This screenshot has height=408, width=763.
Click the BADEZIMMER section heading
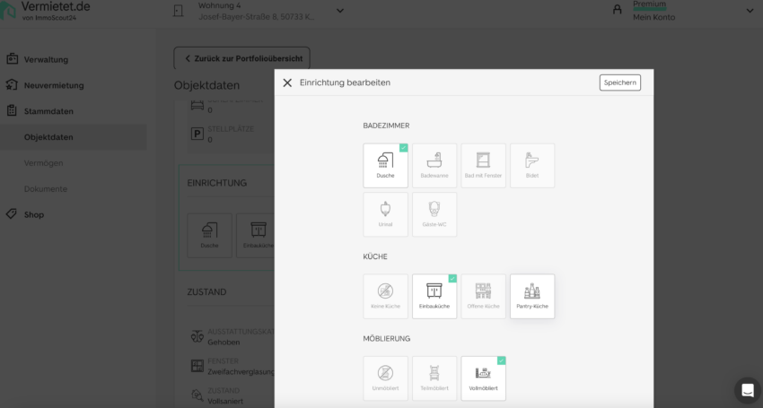pos(386,126)
